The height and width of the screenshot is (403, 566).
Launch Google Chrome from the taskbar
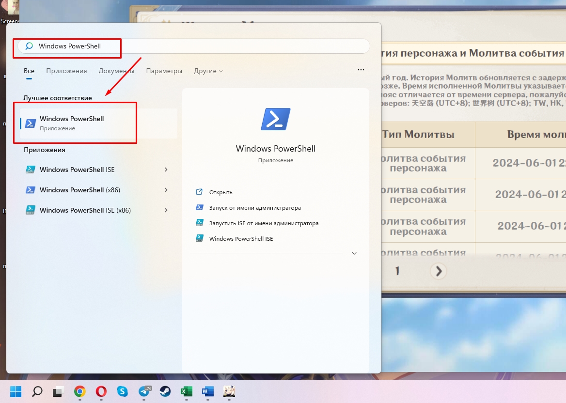coord(80,391)
